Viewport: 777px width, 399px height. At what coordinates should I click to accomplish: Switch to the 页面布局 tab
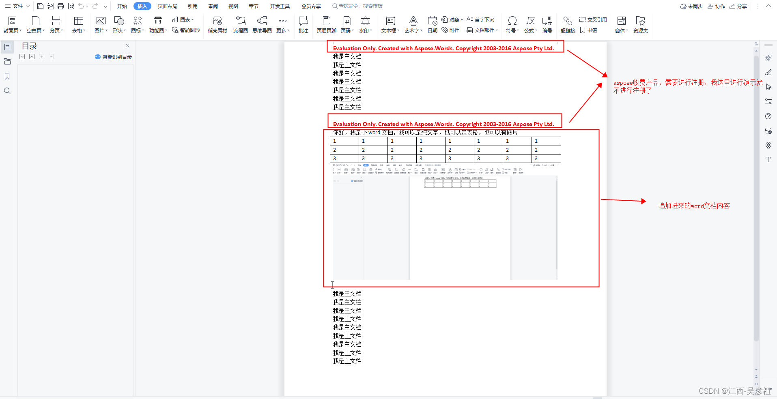point(168,6)
